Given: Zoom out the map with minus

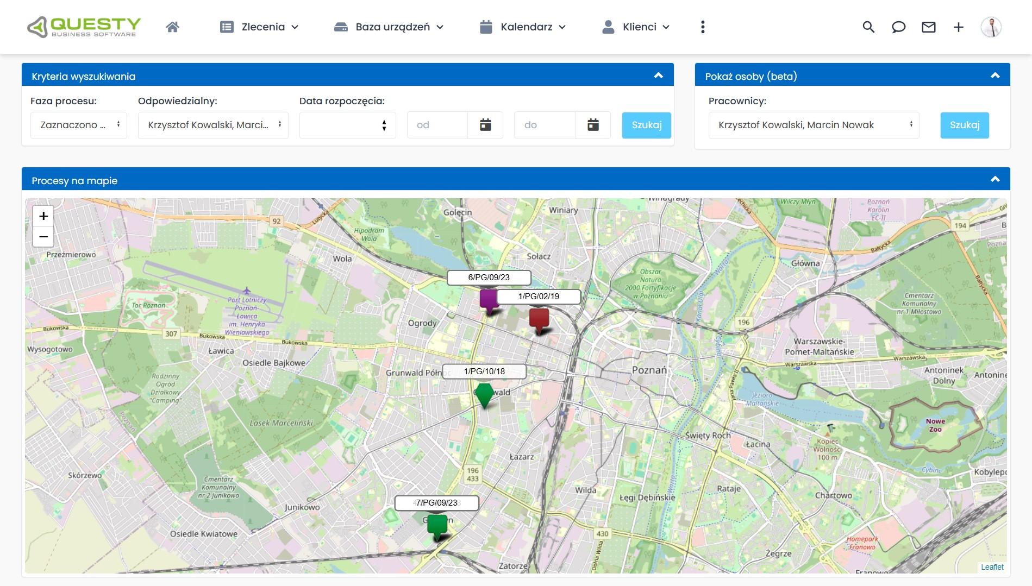Looking at the screenshot, I should (43, 237).
